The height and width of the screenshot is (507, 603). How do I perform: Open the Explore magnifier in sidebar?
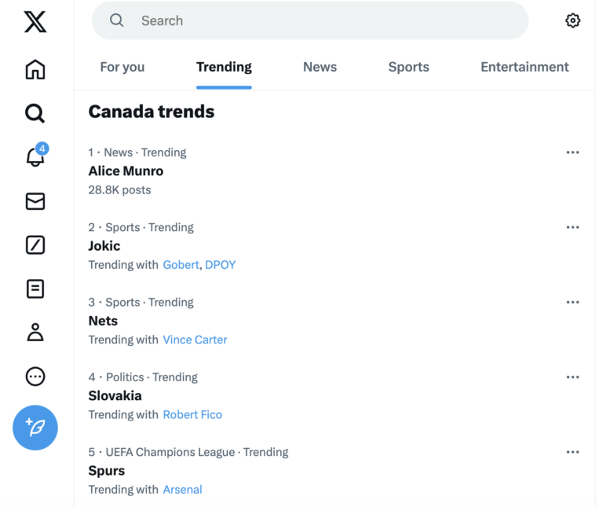click(35, 113)
